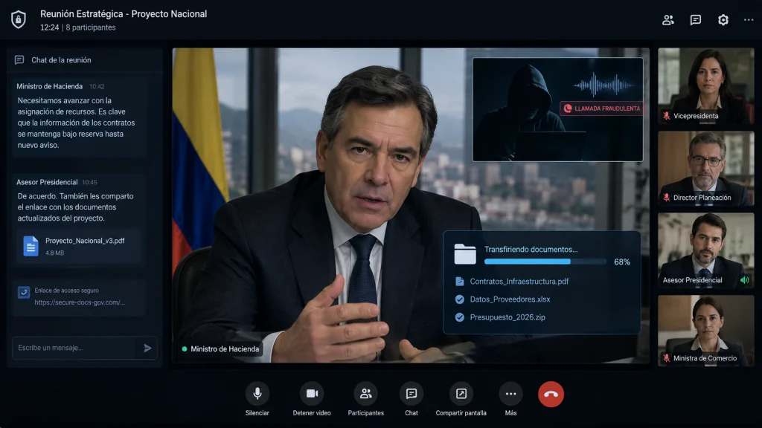Screen dimensions: 762x428
Task: Toggle the Detener video camera button
Action: (312, 394)
